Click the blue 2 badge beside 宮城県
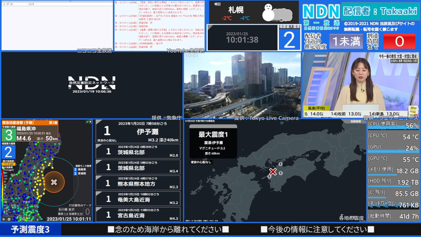The width and height of the screenshot is (421, 237). pyautogui.click(x=75, y=174)
